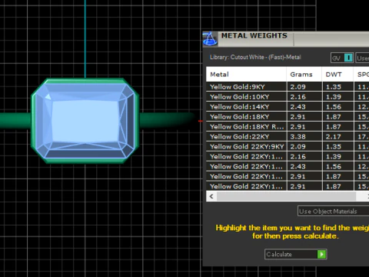Click the left arrow of horizontal scrollbar
The width and height of the screenshot is (369, 277).
211,196
